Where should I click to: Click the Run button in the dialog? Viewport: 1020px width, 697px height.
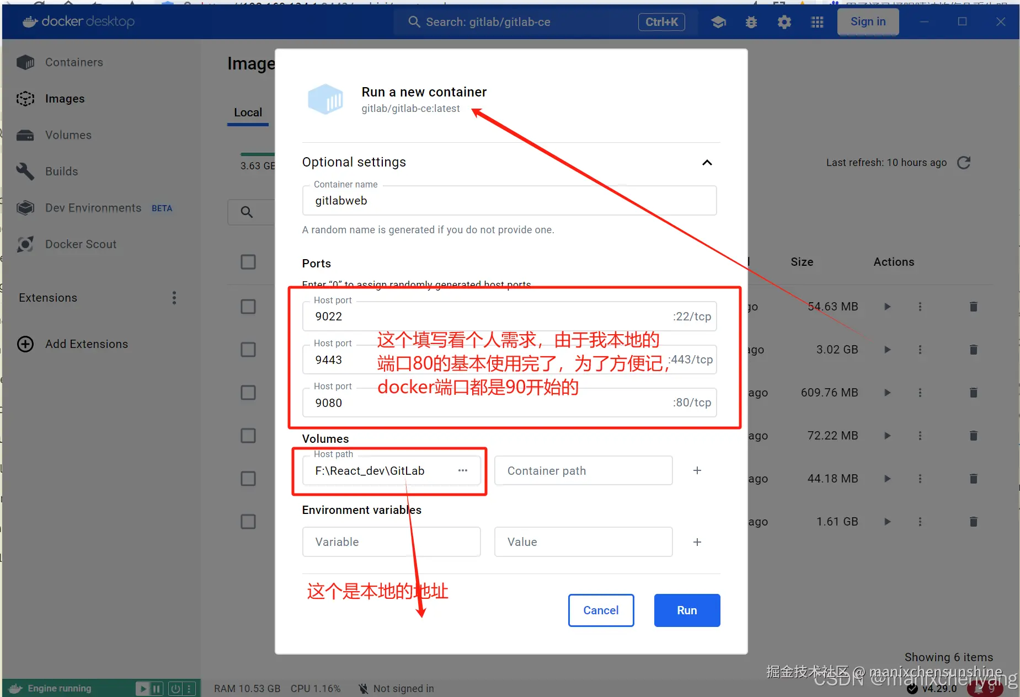click(687, 610)
